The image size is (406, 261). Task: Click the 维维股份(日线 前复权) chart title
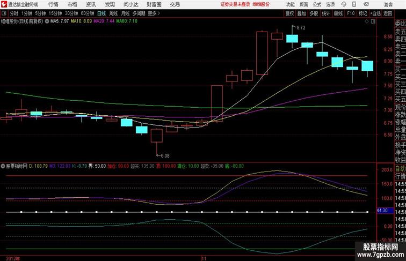coord(22,21)
